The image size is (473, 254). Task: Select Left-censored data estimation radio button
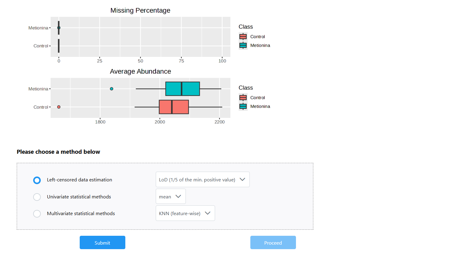[x=37, y=180]
